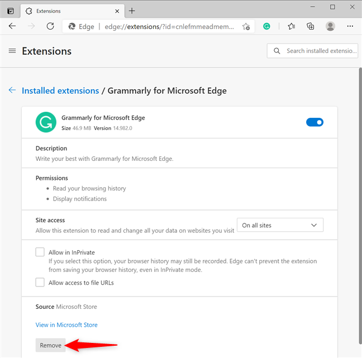Open Settings and more ellipsis menu
Image resolution: width=362 pixels, height=358 pixels.
tap(350, 26)
